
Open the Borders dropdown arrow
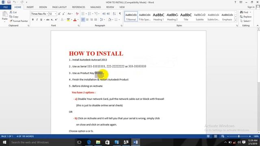119,20
